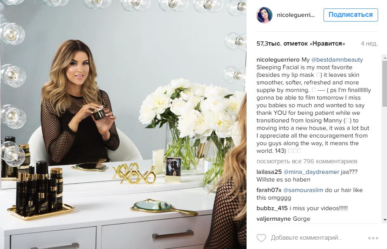
Task: Open lailasa25 commenter profile
Action: [269, 172]
